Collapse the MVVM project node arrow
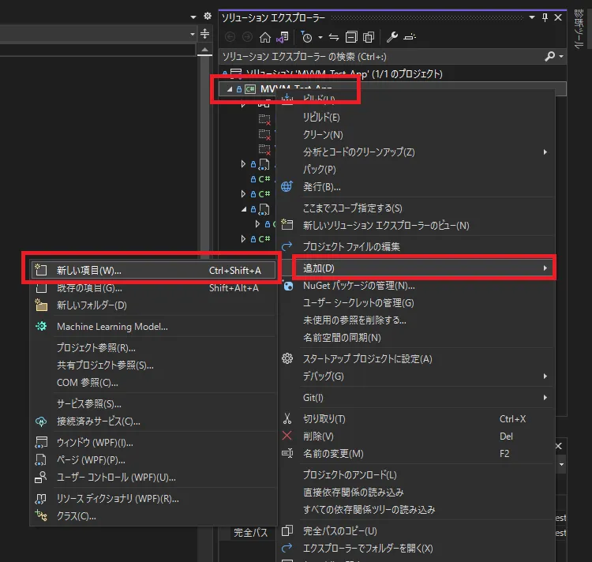Image resolution: width=592 pixels, height=562 pixels. 229,88
